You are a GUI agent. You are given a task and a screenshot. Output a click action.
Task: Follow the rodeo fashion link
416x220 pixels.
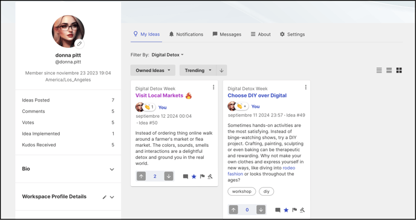pyautogui.click(x=261, y=171)
